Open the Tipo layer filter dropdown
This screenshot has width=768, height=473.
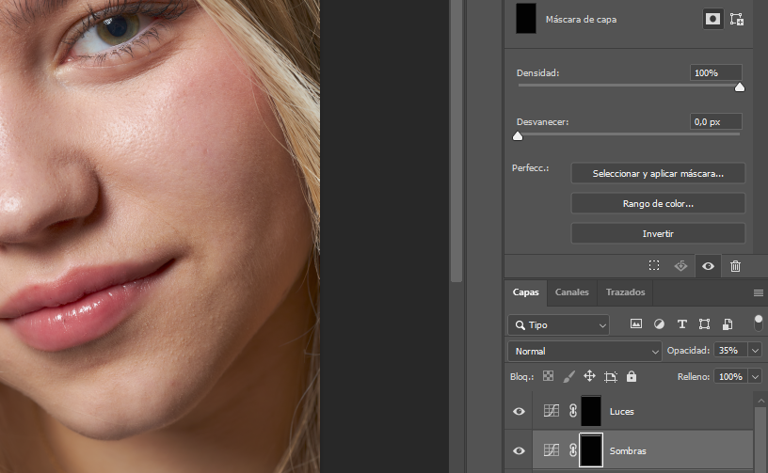(x=558, y=324)
